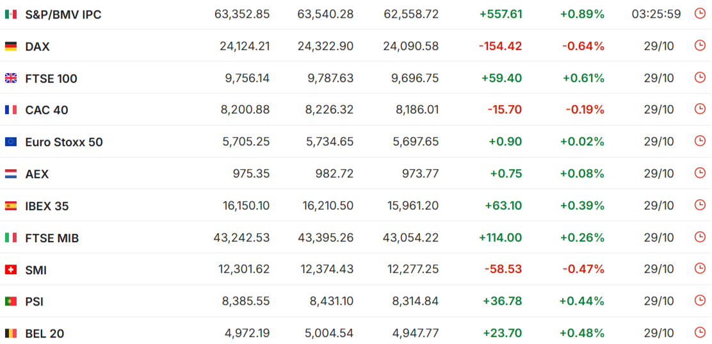Click the clock icon in the DAX row
712x344 pixels.
pyautogui.click(x=699, y=45)
